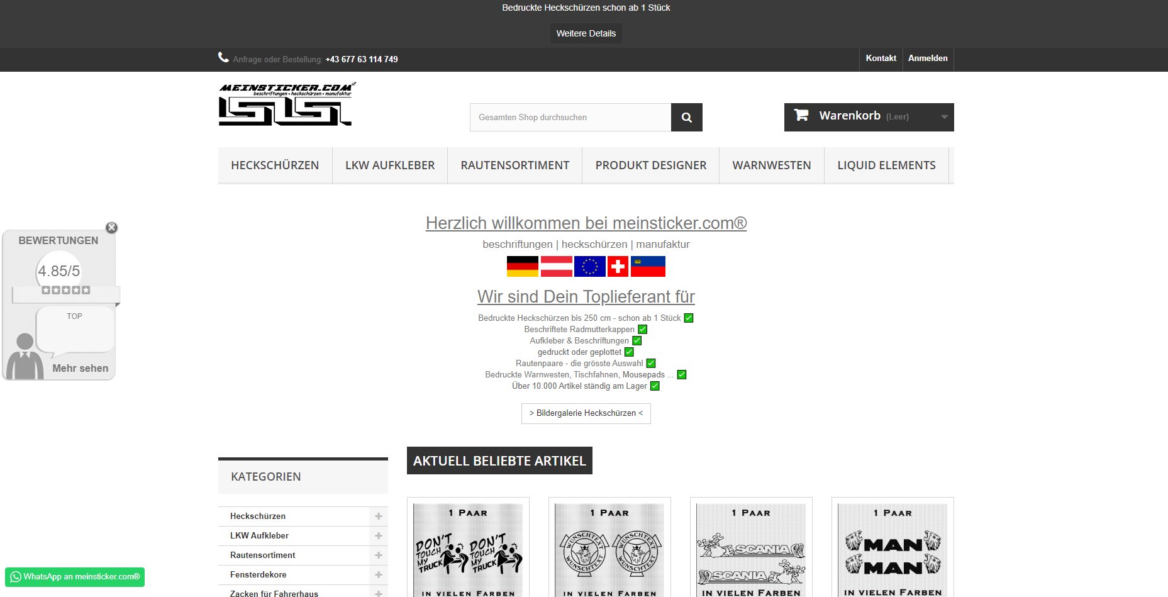This screenshot has width=1168, height=597.
Task: Click the magnifying glass search button
Action: pos(686,118)
